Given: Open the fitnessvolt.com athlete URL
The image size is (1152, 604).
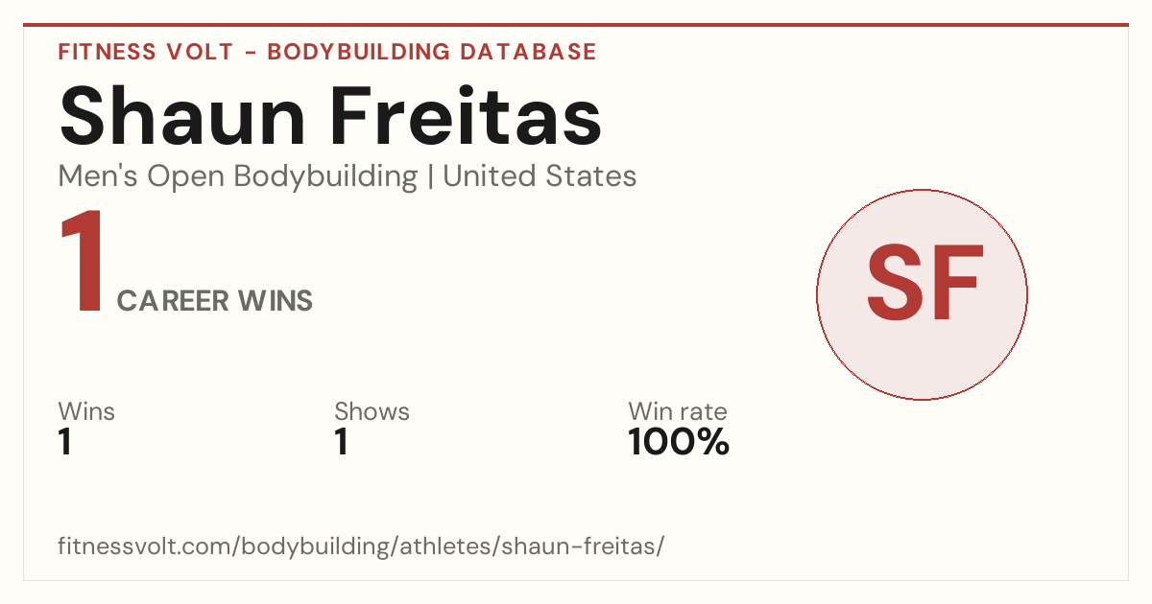Looking at the screenshot, I should 361,547.
